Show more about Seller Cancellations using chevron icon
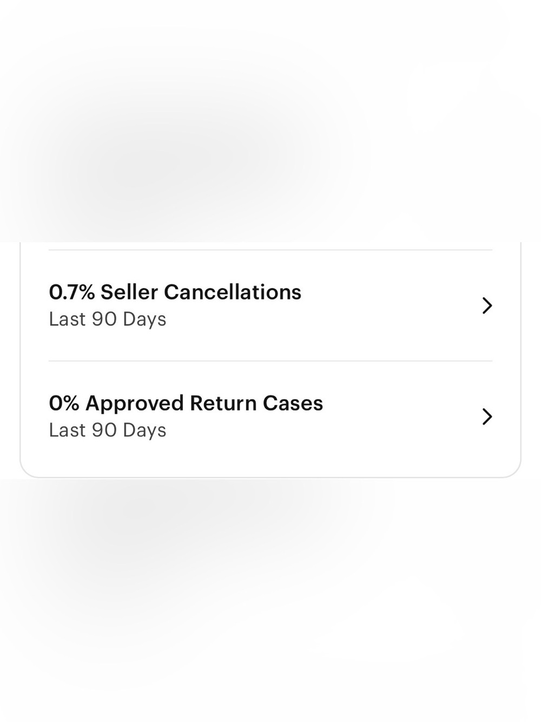This screenshot has height=722, width=541. pyautogui.click(x=487, y=305)
